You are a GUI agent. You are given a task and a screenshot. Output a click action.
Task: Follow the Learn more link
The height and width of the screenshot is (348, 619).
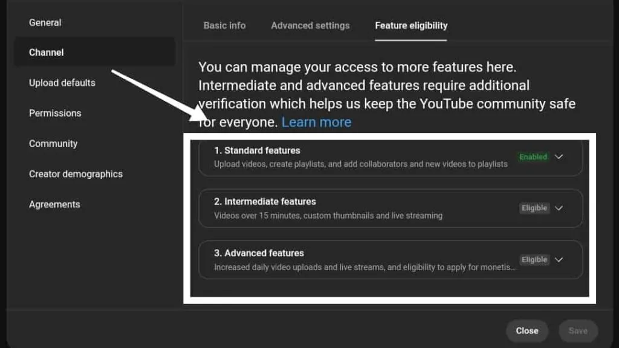point(316,122)
